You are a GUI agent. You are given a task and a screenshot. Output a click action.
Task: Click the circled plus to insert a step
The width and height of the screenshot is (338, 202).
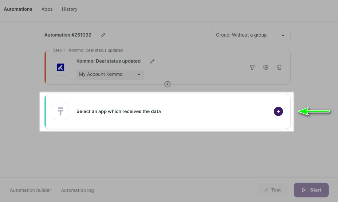(167, 84)
